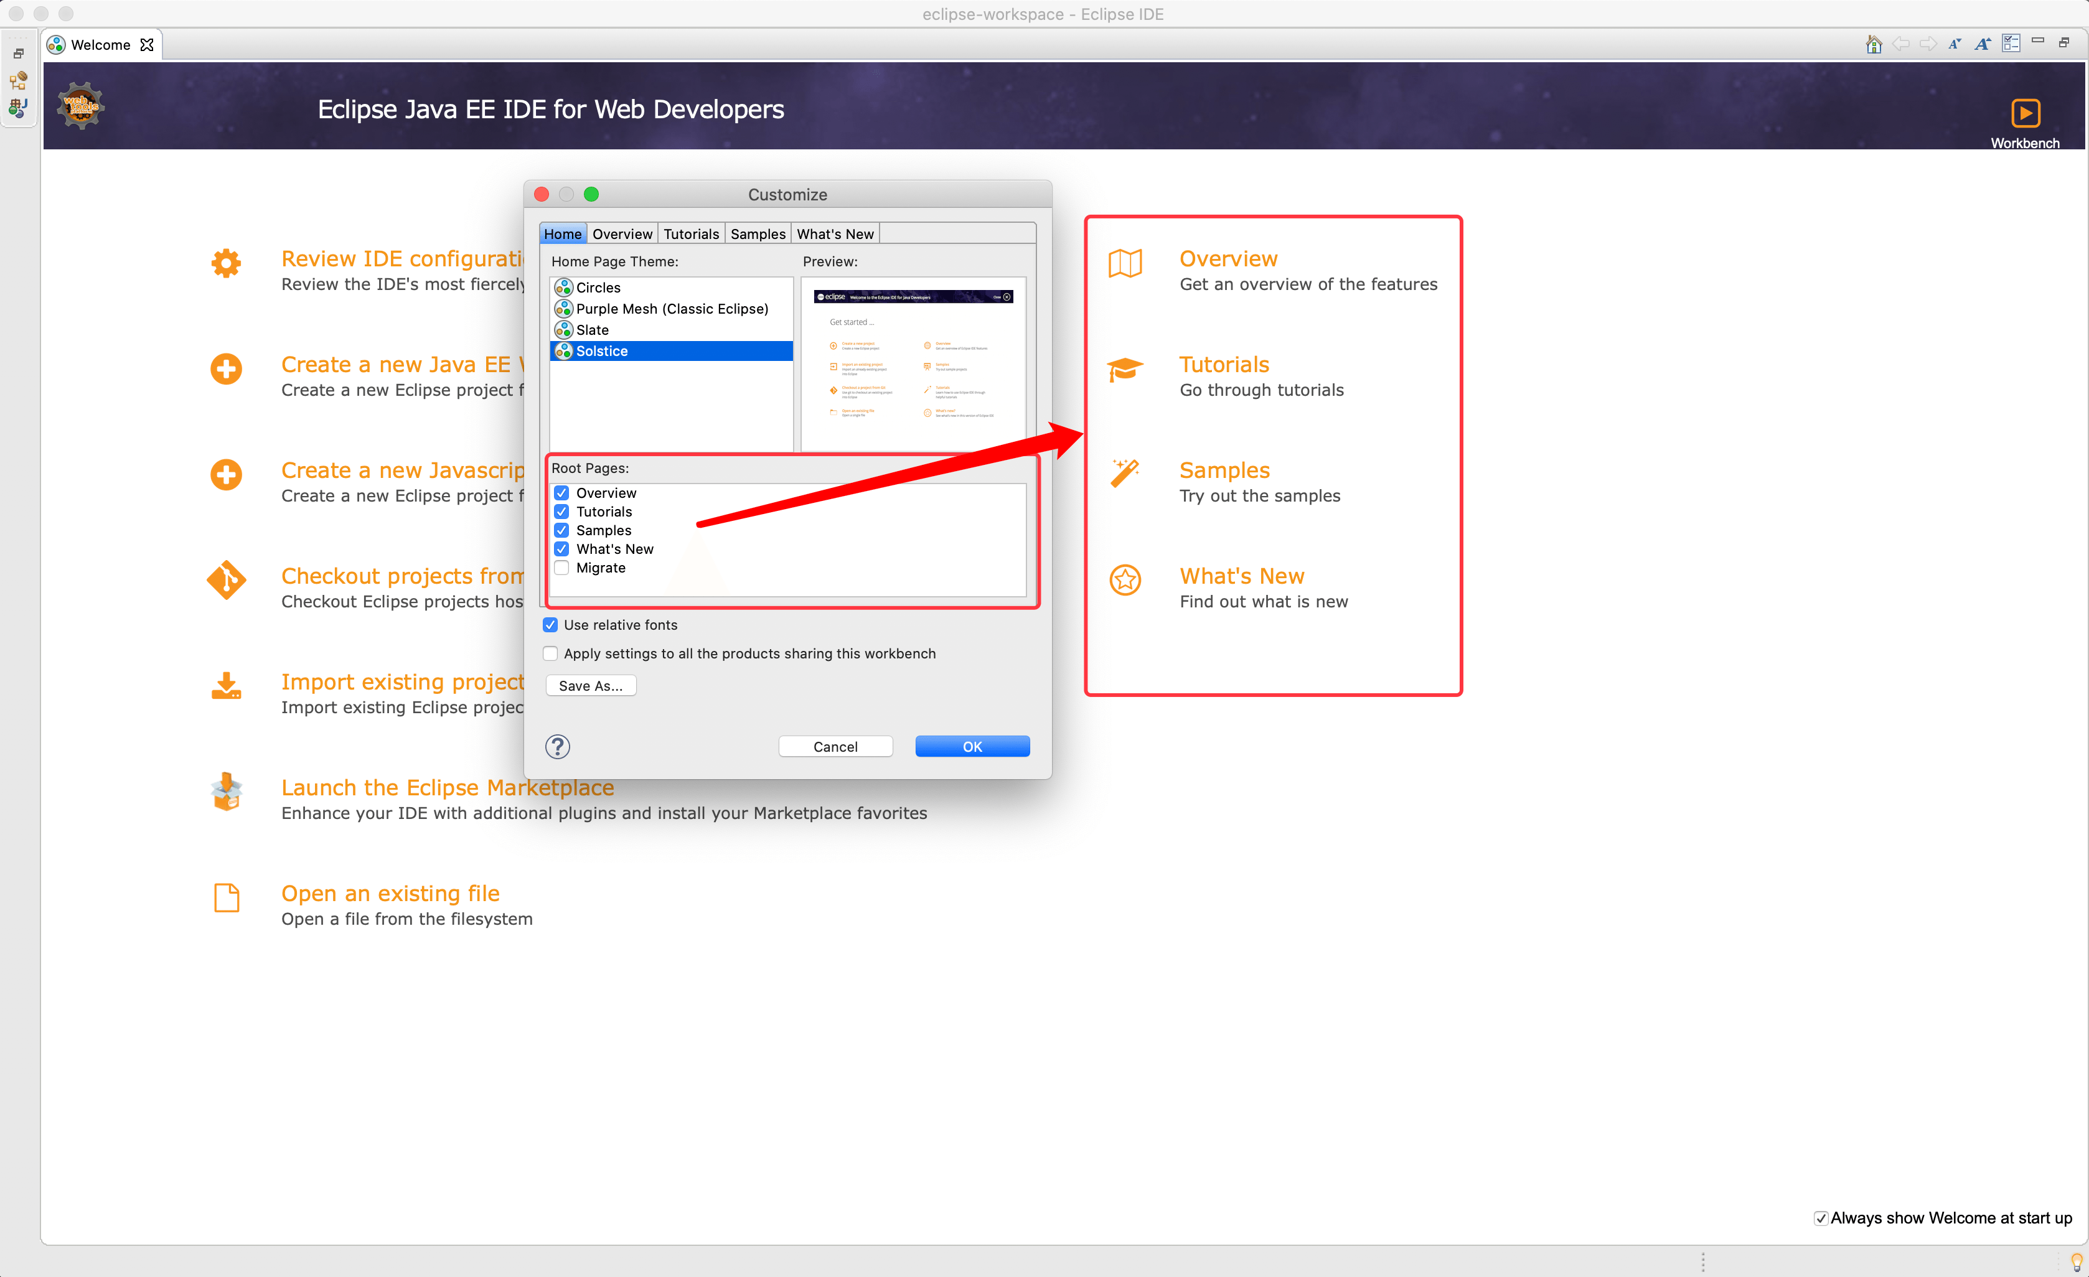Uncheck Overview in the Root Pages list
This screenshot has width=2089, height=1277.
tap(561, 492)
